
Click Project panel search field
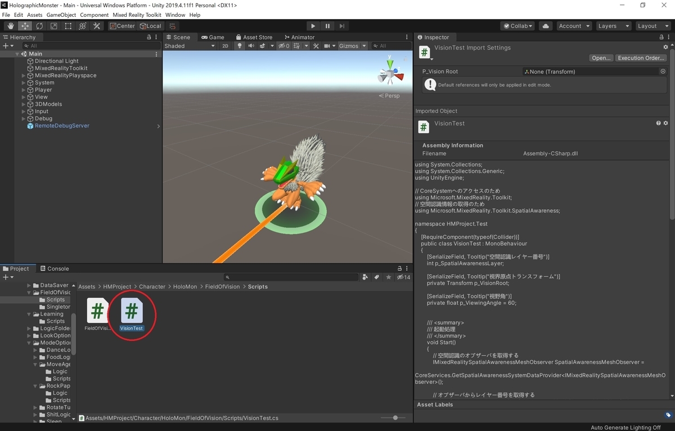291,277
